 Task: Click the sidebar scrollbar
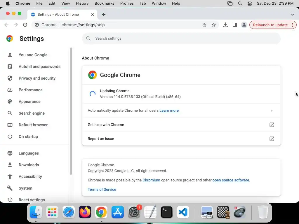(x=71, y=111)
